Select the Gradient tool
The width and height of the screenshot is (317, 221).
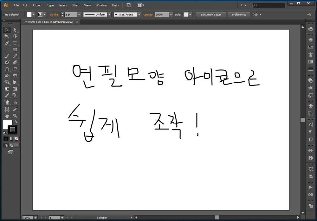click(x=15, y=89)
